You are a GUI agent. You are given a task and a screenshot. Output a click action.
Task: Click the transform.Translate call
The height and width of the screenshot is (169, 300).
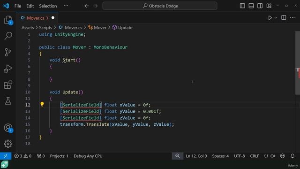point(84,124)
